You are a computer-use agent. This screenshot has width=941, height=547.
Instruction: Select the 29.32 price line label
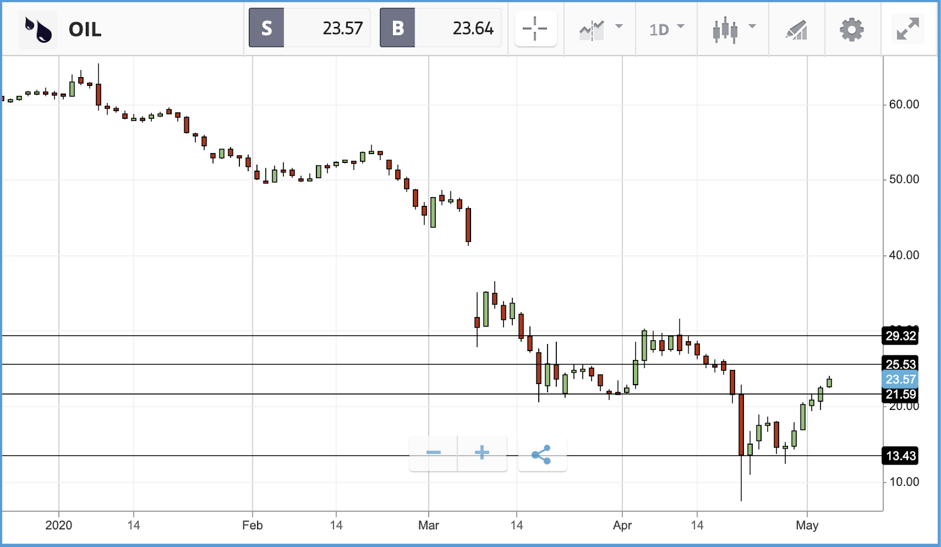tap(900, 336)
